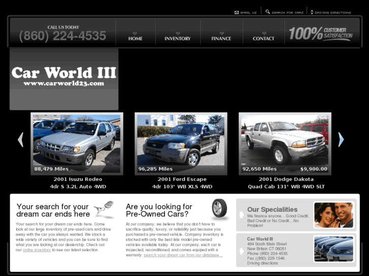Click the envelope icon beside Email Us
Screen dimensions: 369x276
point(237,13)
